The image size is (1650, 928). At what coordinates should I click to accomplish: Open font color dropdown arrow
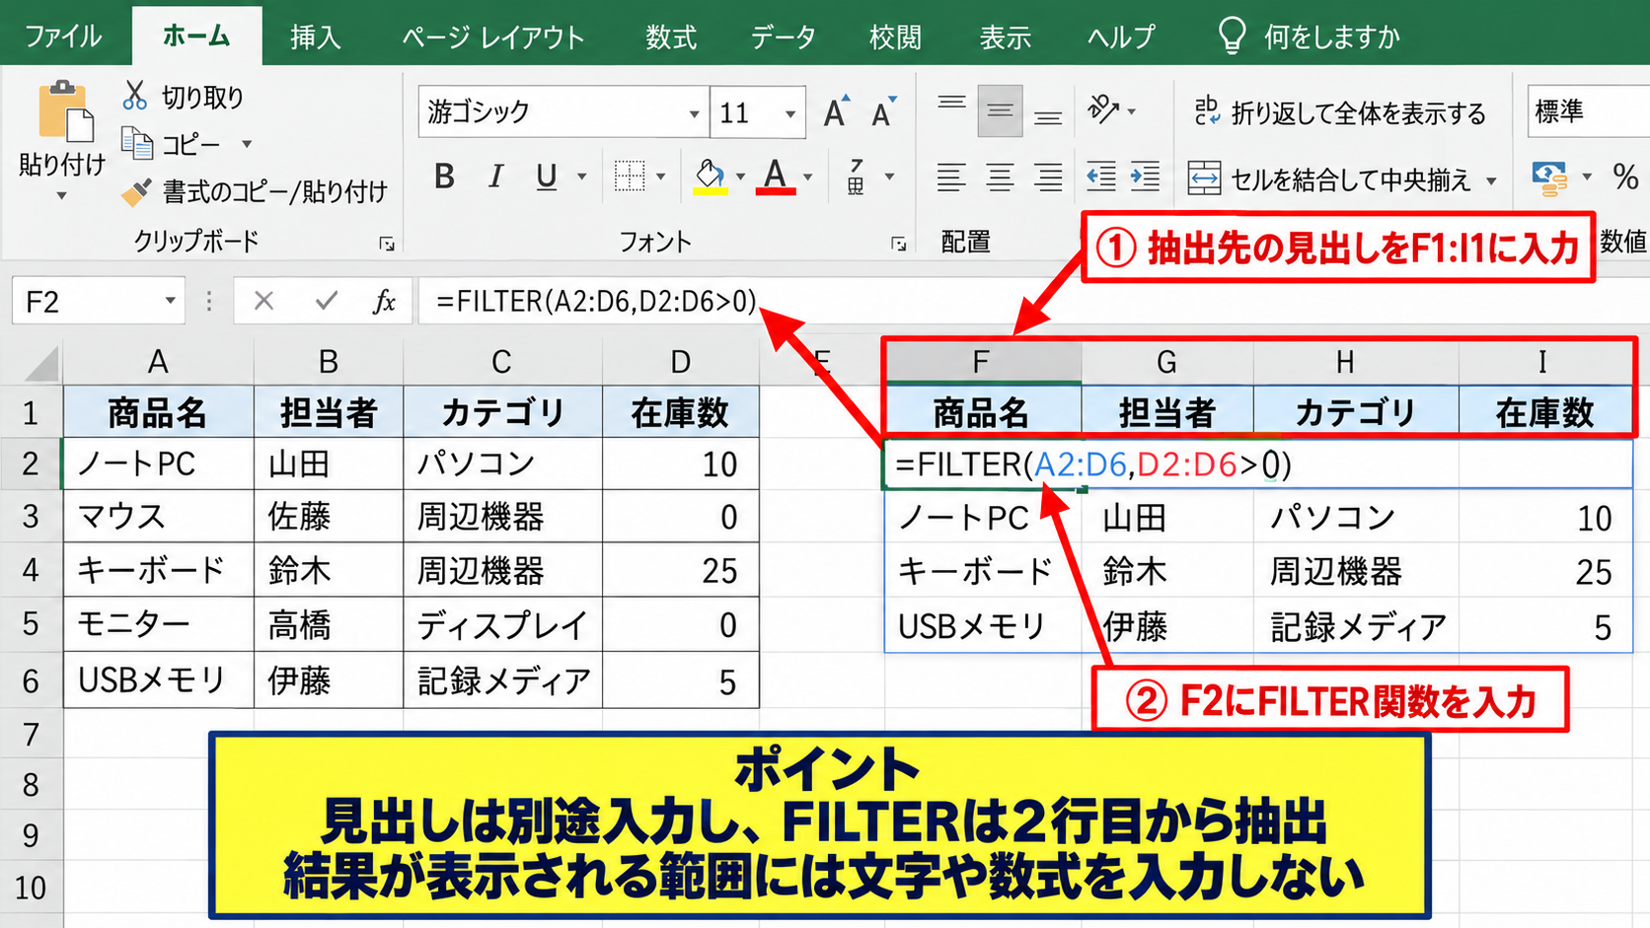click(x=808, y=178)
